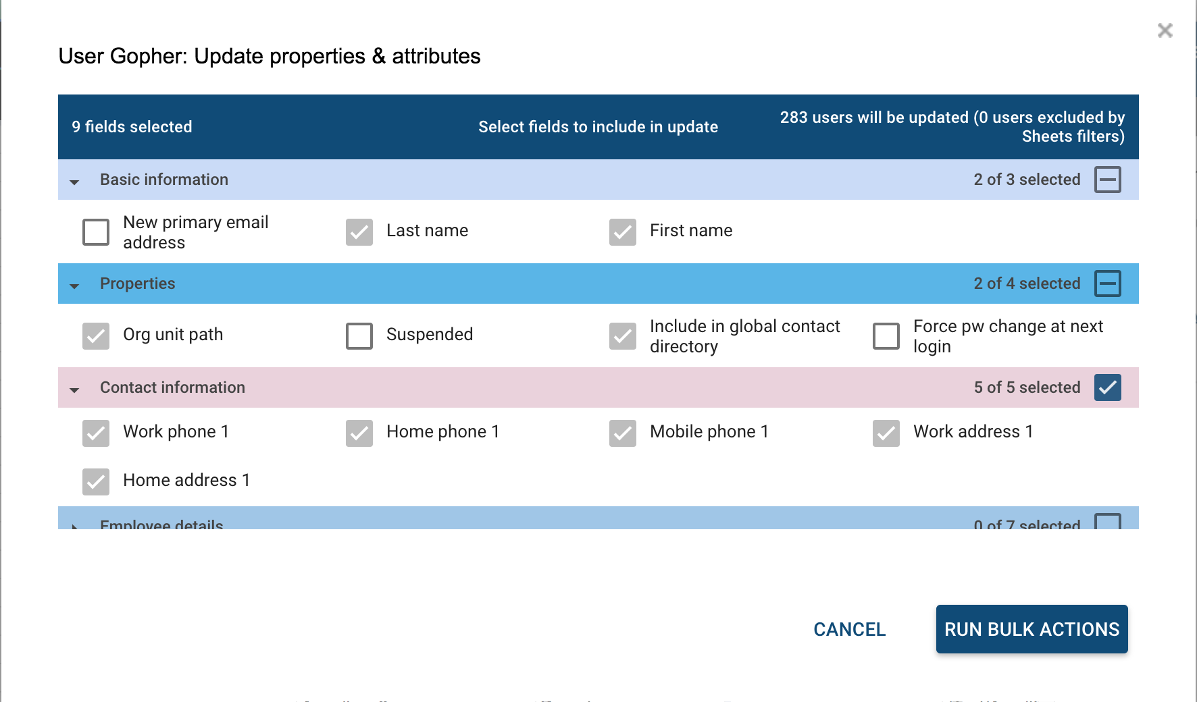This screenshot has height=702, width=1197.
Task: Toggle Properties section select-all checkbox
Action: click(x=1107, y=283)
